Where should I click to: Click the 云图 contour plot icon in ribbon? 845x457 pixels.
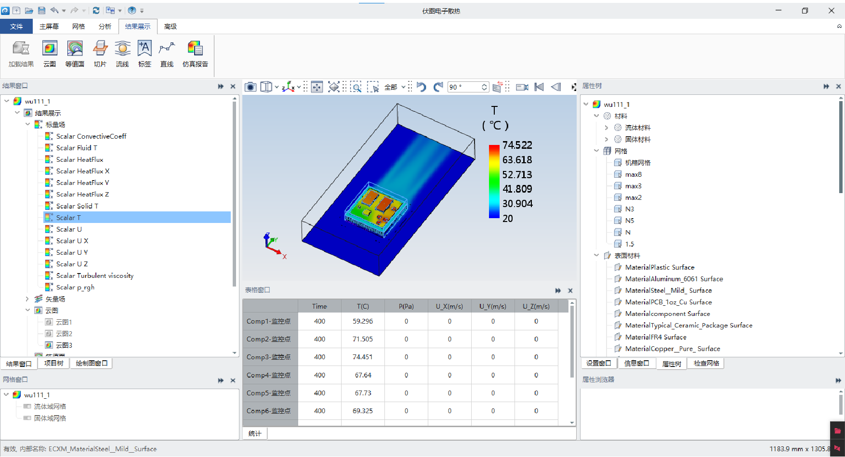[50, 53]
